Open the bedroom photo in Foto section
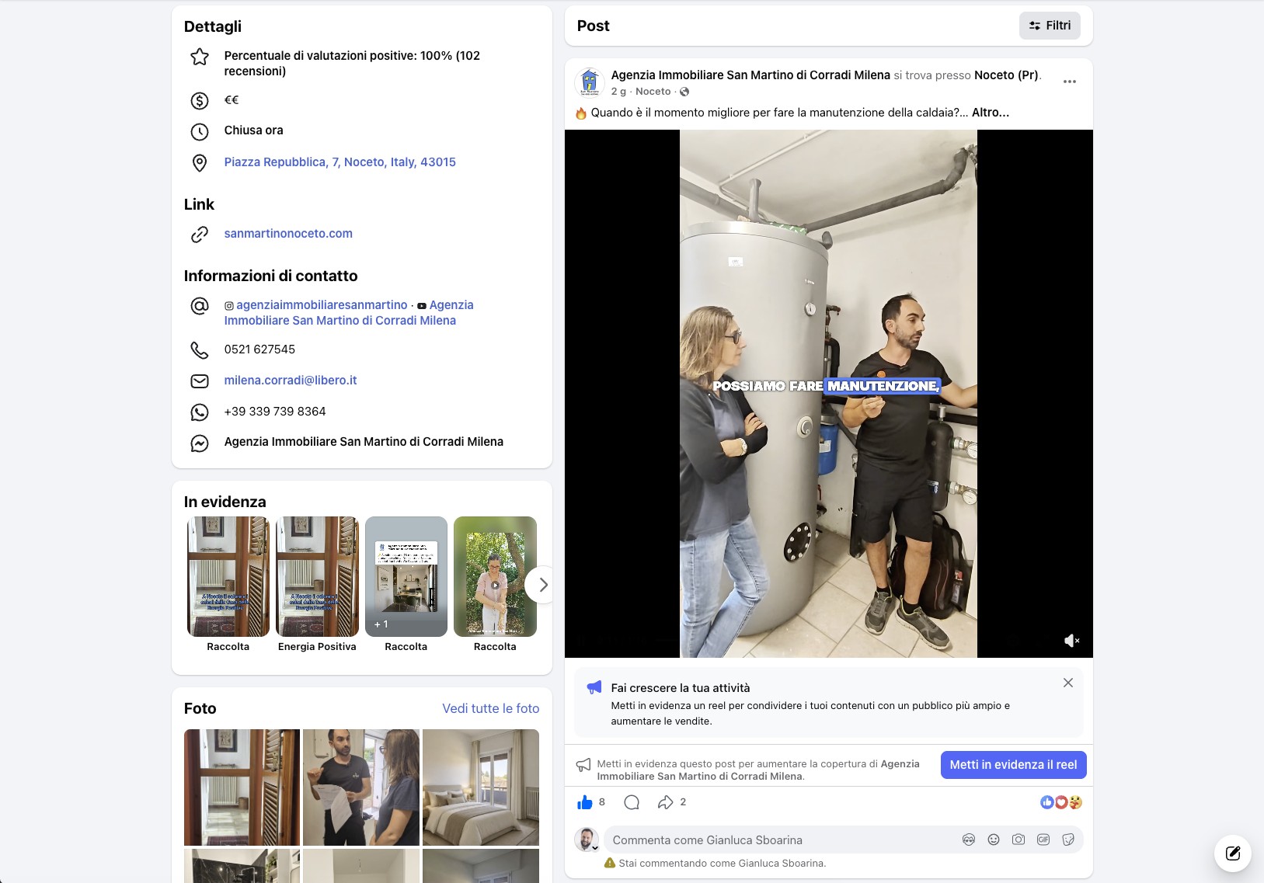1264x883 pixels. [x=481, y=787]
